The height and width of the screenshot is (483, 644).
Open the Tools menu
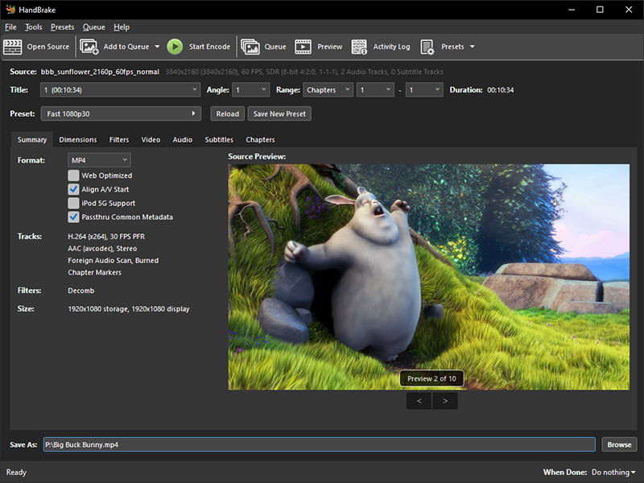click(34, 27)
